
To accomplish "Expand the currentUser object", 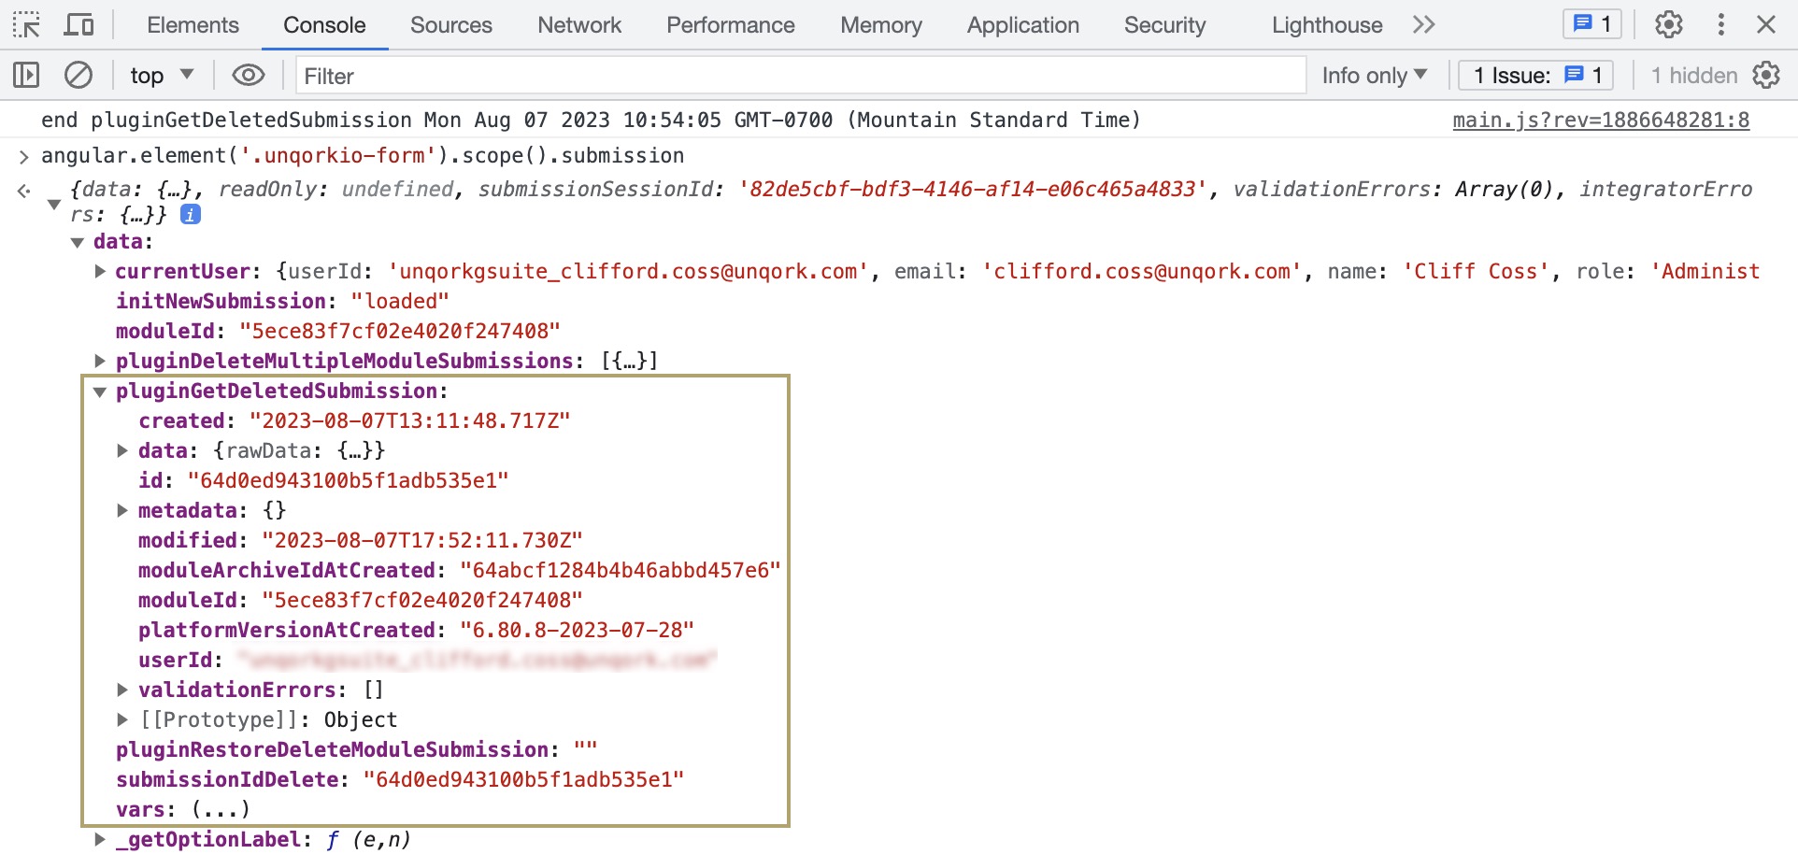I will coord(100,271).
